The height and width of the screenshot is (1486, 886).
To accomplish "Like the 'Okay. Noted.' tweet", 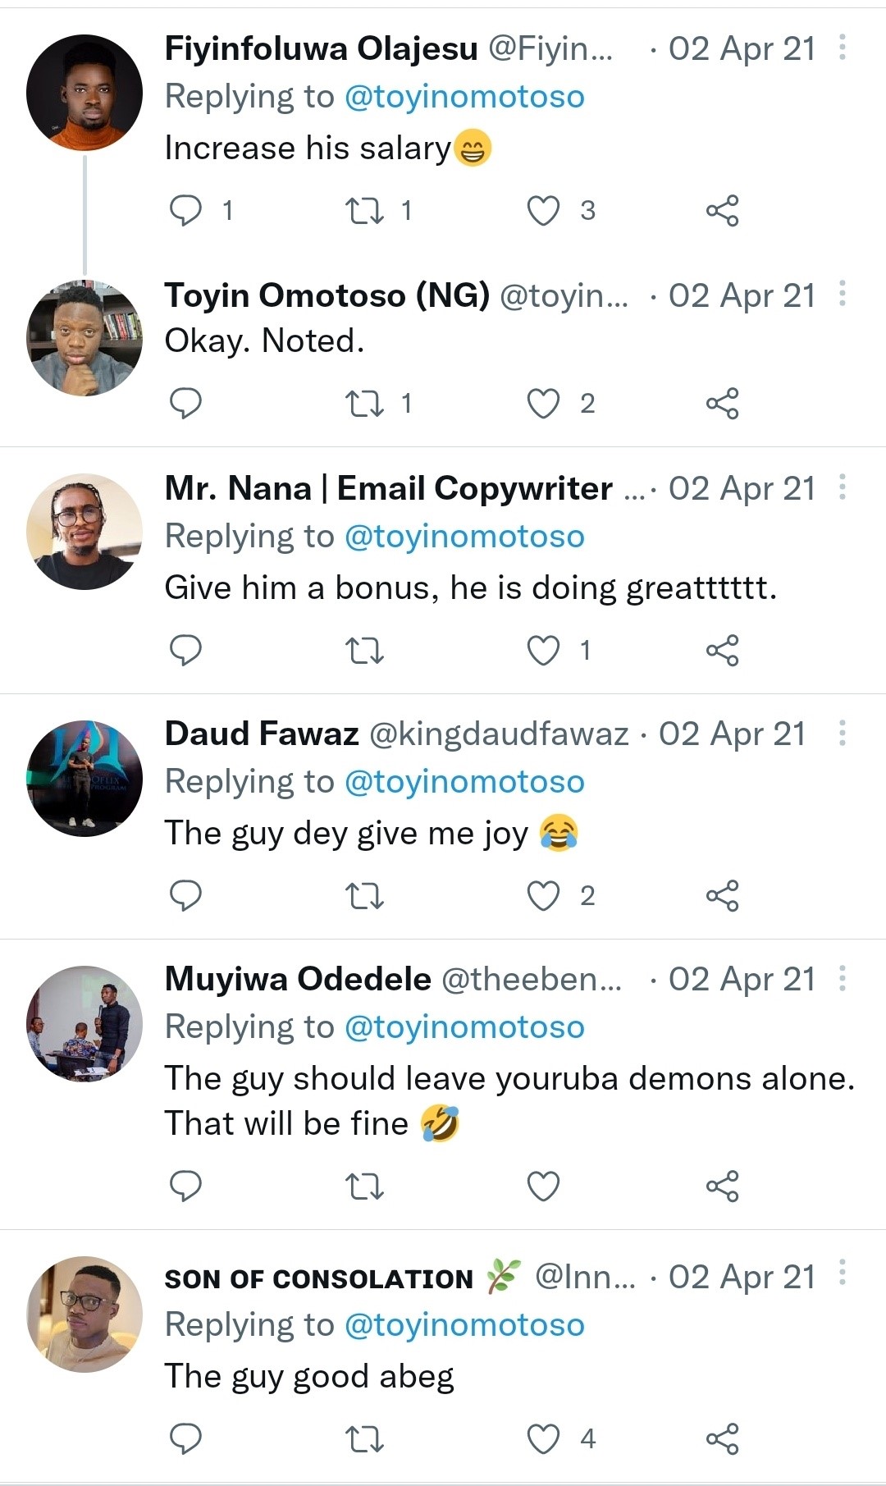I will point(543,403).
